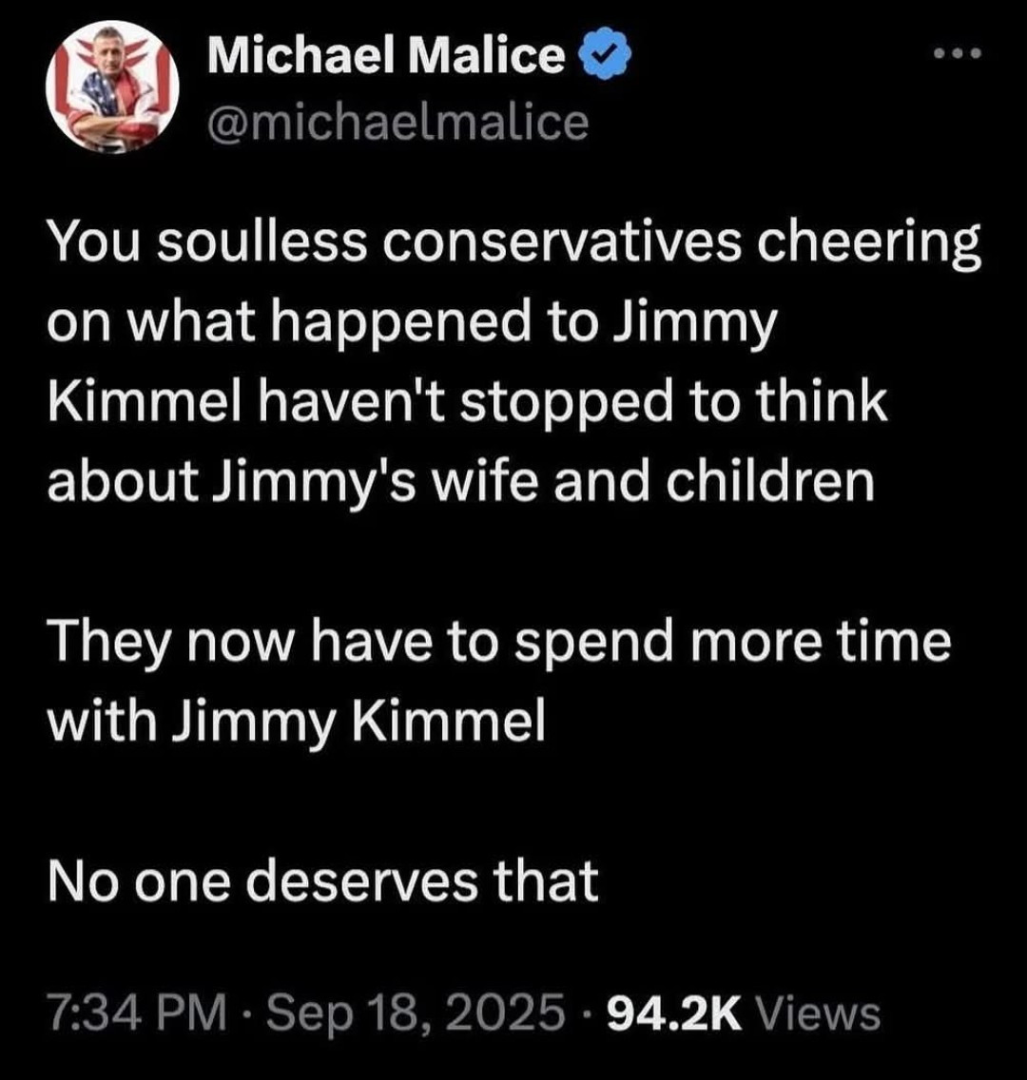Click the line "with Jimmy Kimmel"
This screenshot has height=1080, width=1027.
(x=297, y=721)
